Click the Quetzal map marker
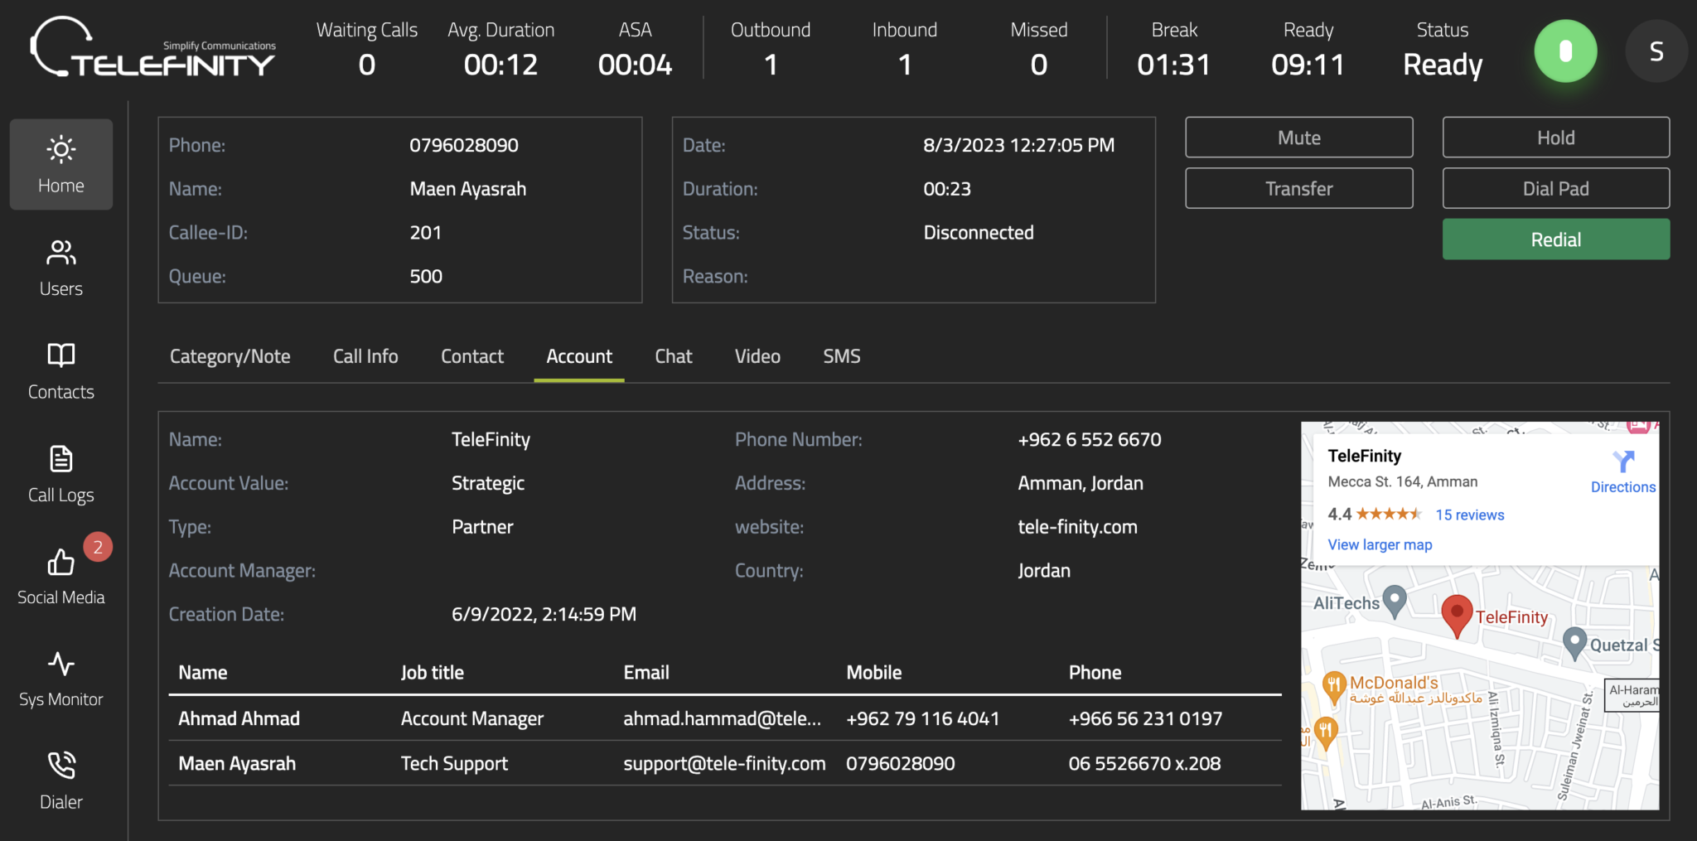The height and width of the screenshot is (841, 1697). point(1574,644)
